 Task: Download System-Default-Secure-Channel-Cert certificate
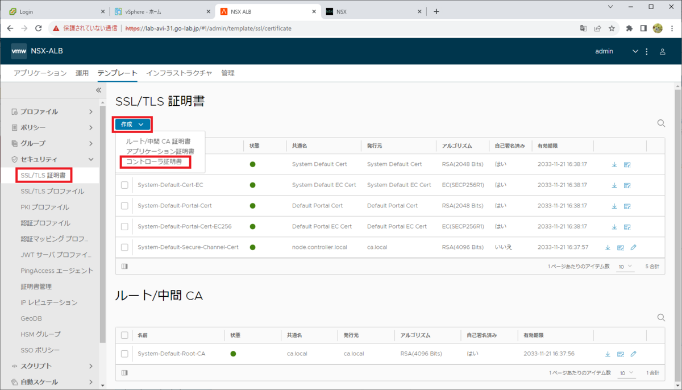click(x=608, y=247)
